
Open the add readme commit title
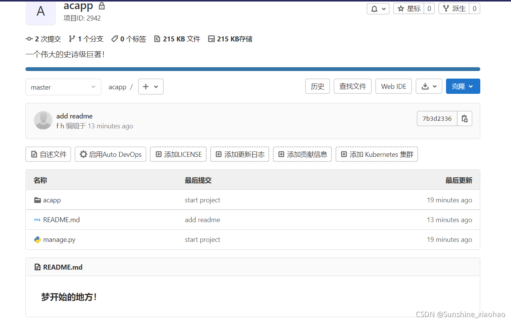[x=74, y=116]
